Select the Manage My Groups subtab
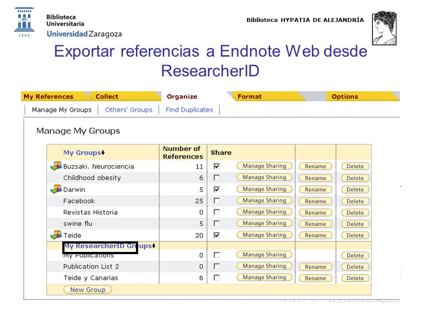Screen dimensions: 421x316 (x=62, y=110)
